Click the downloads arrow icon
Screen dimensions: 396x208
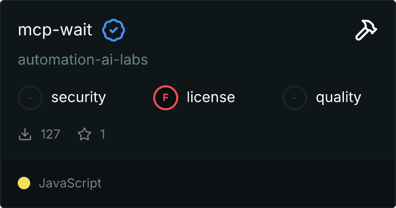pyautogui.click(x=25, y=135)
